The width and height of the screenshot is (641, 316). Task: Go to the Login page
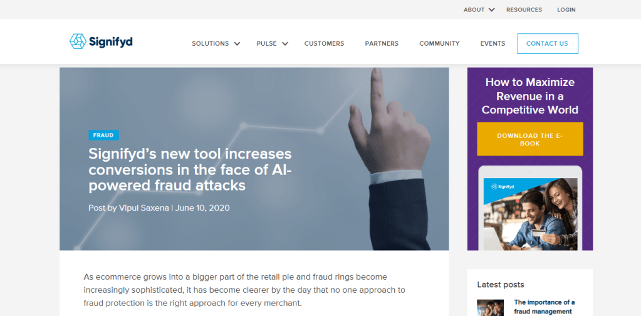coord(566,10)
